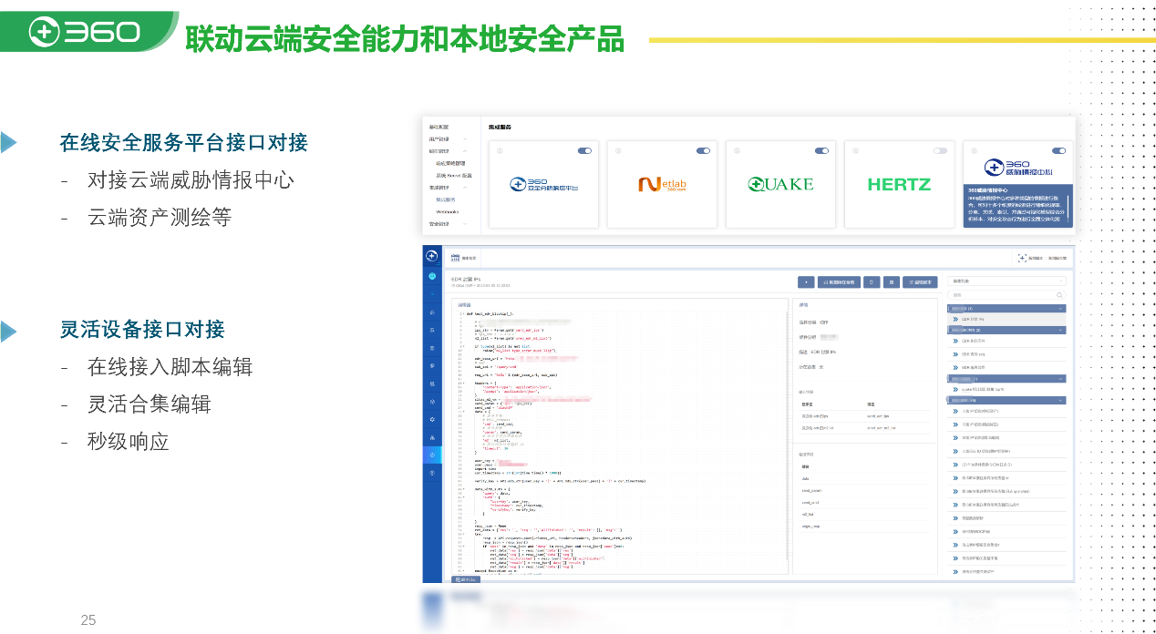The width and height of the screenshot is (1156, 634).
Task: Click the magnifier icon in script search
Action: pyautogui.click(x=1059, y=295)
